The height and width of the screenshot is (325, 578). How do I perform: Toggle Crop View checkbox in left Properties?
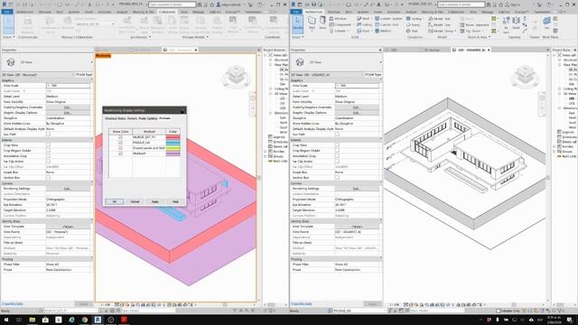point(48,145)
